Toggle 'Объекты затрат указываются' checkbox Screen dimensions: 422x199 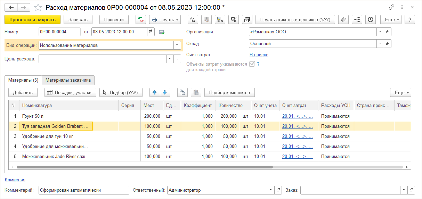click(x=252, y=64)
